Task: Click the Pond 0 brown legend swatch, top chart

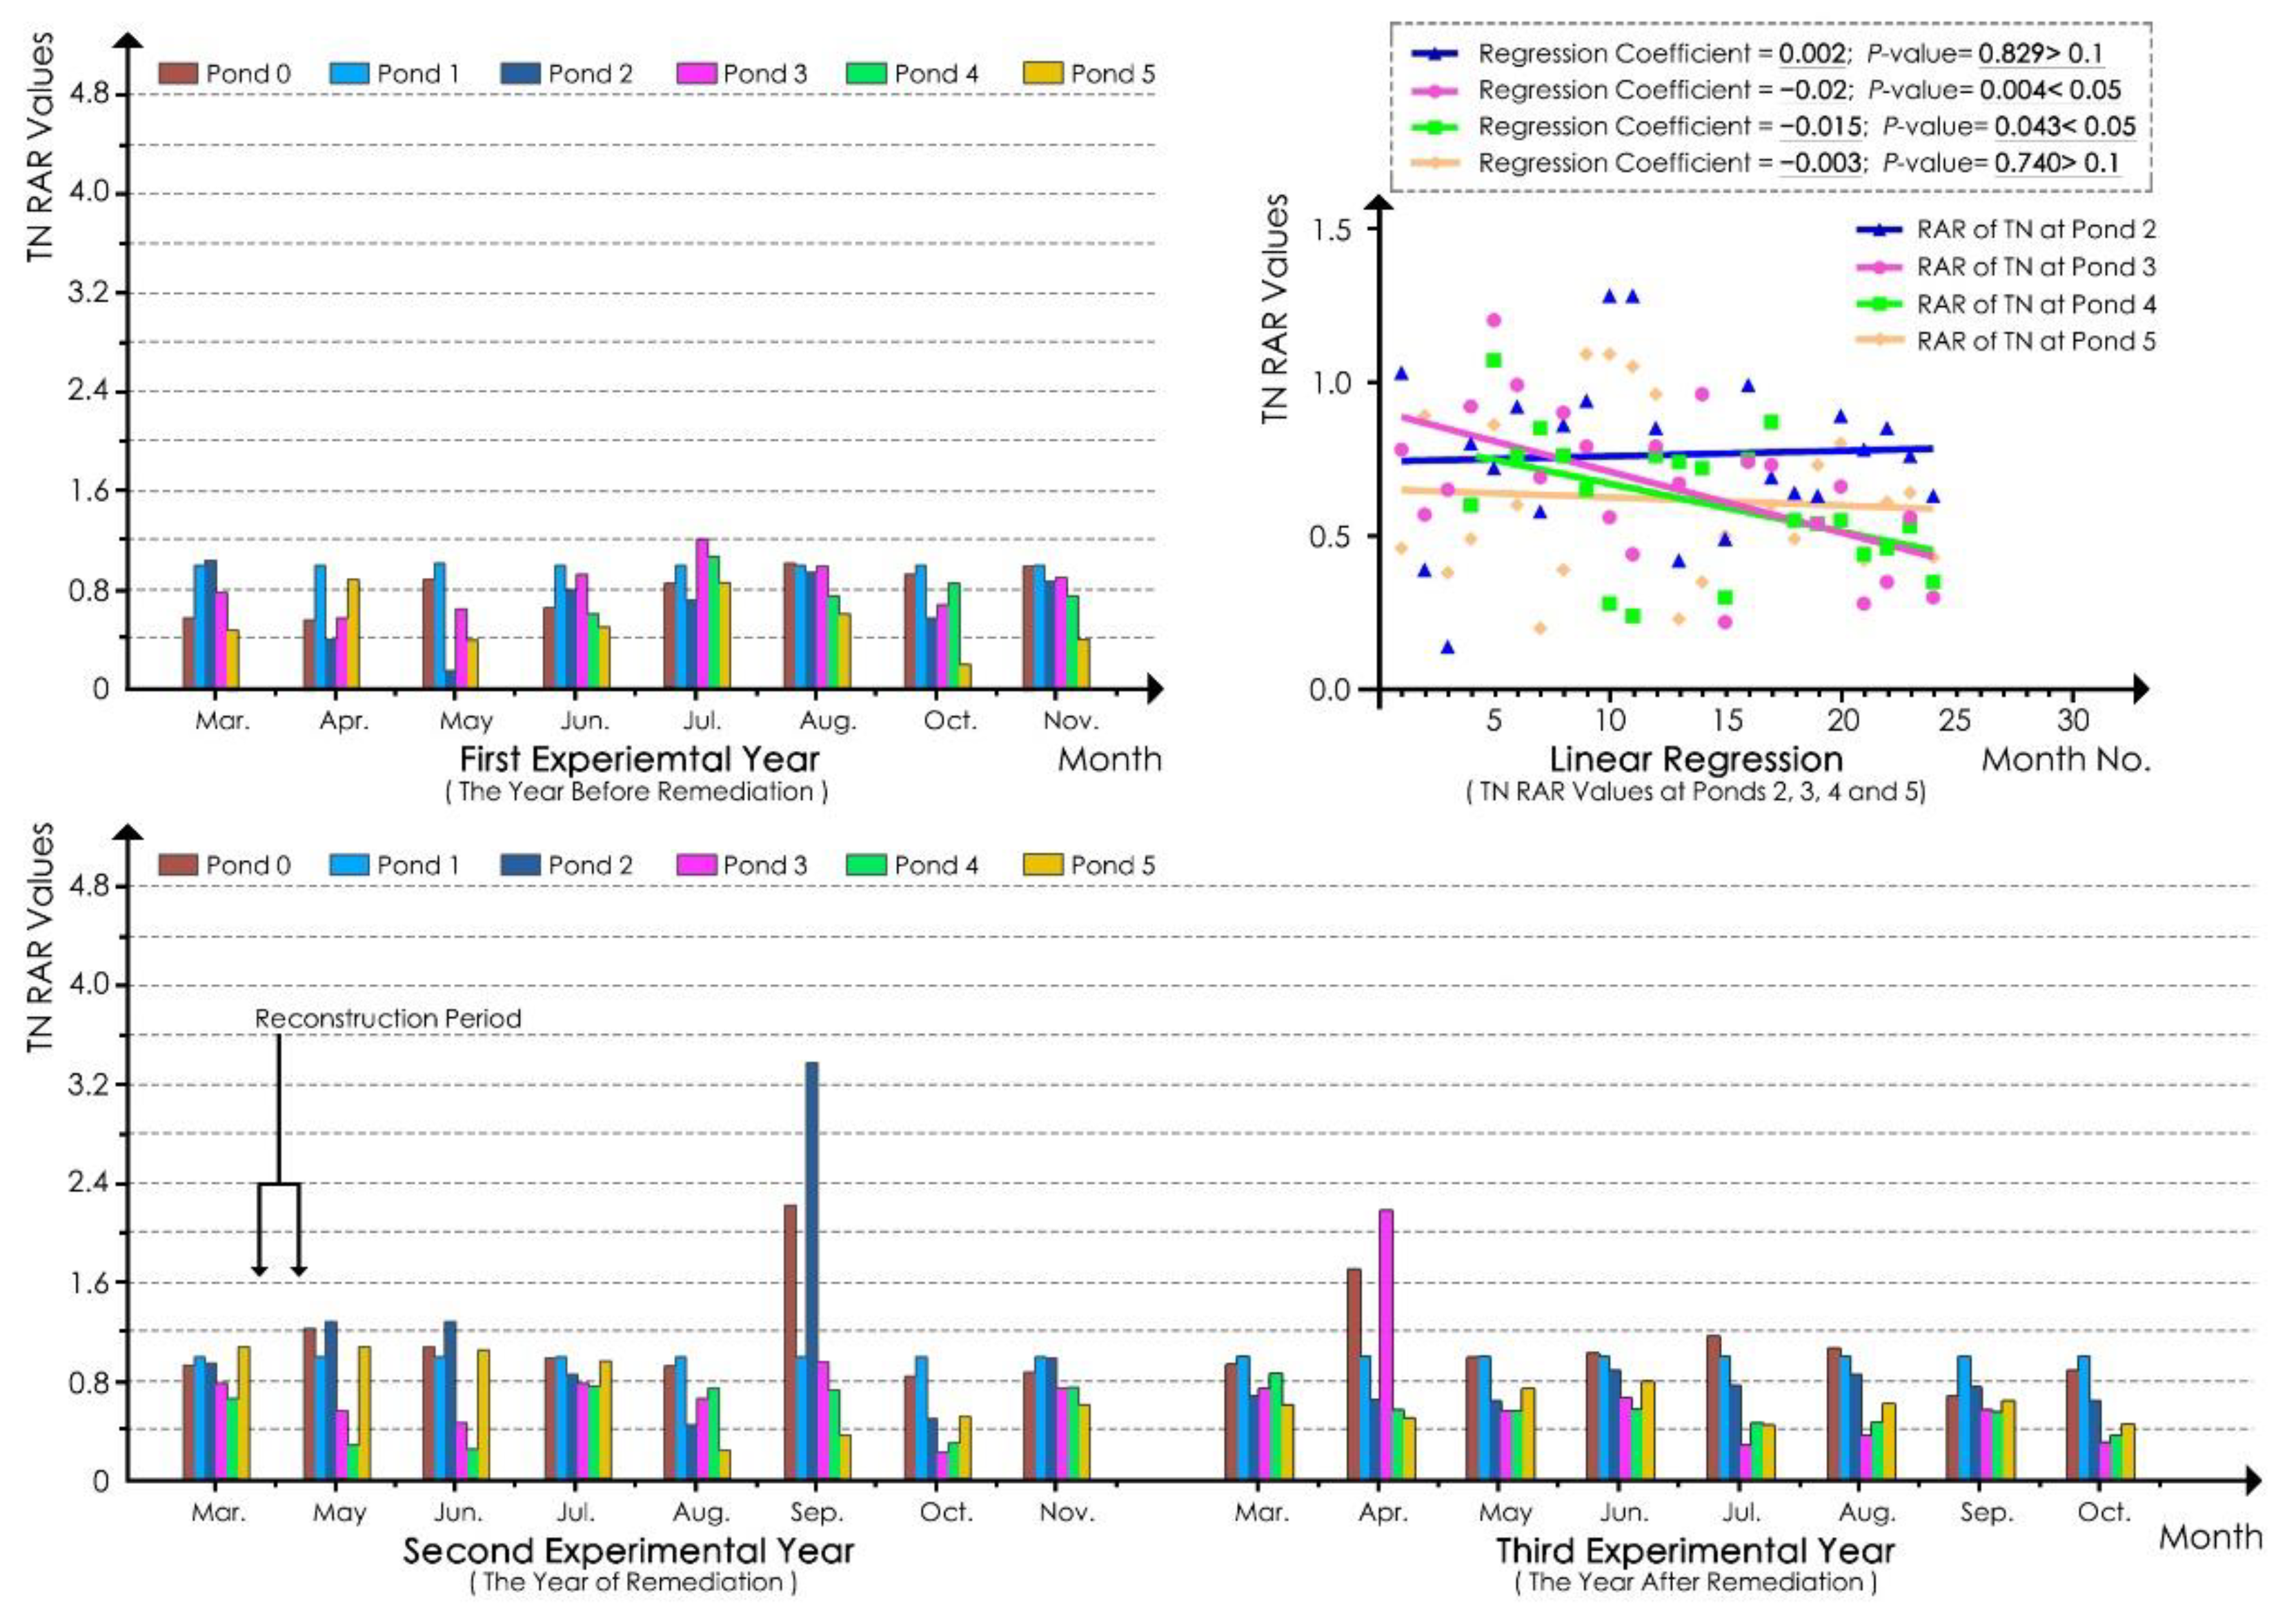Action: 177,74
